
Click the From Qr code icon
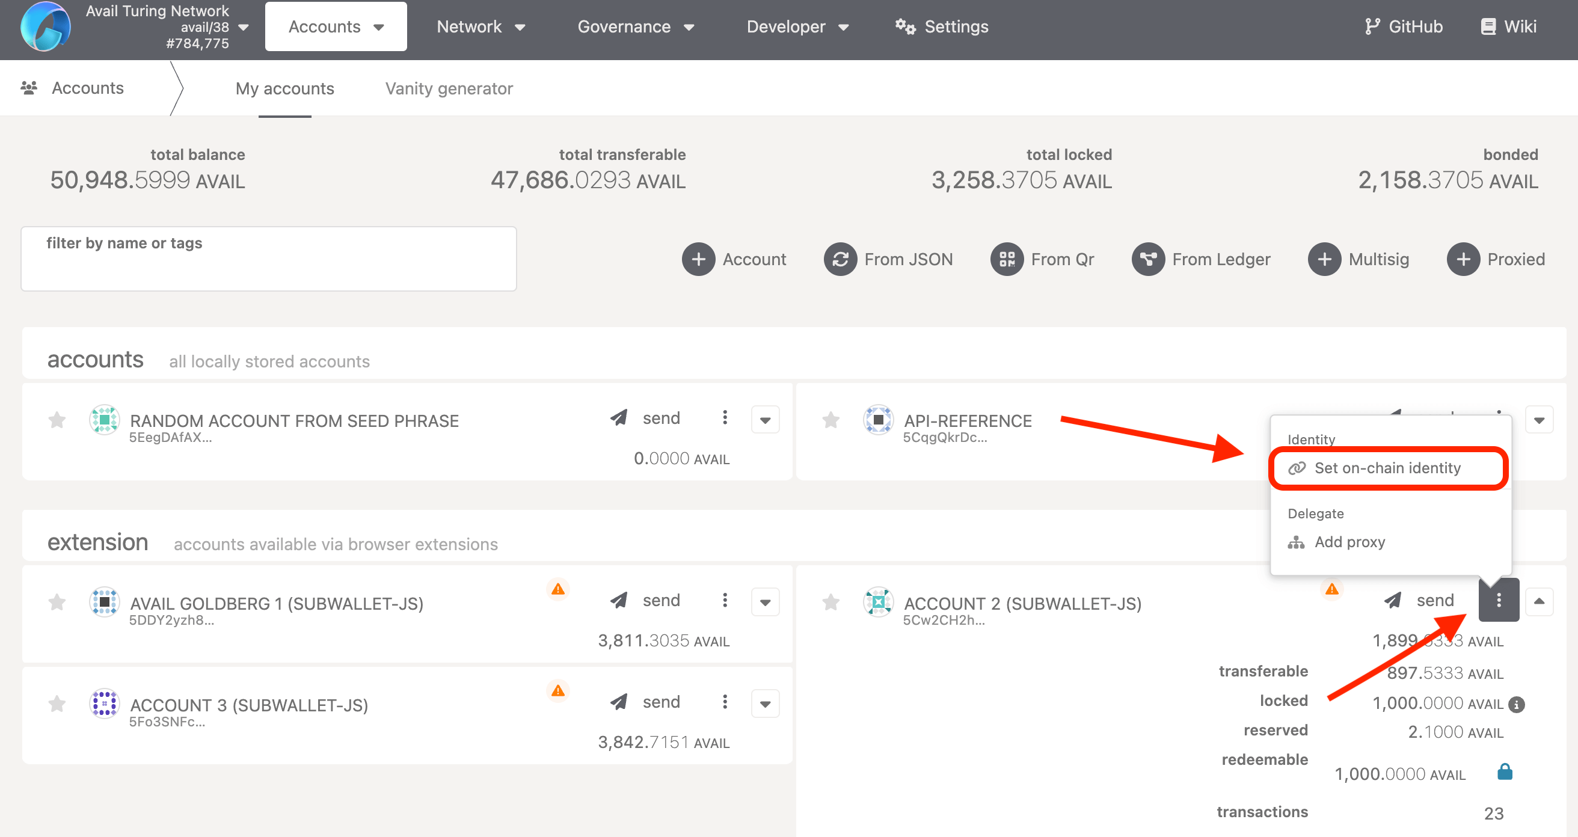pyautogui.click(x=1007, y=259)
